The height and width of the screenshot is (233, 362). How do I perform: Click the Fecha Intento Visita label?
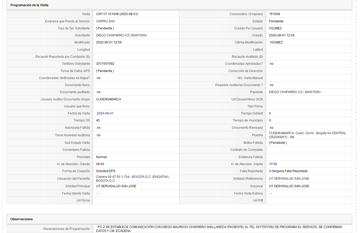click(x=76, y=193)
